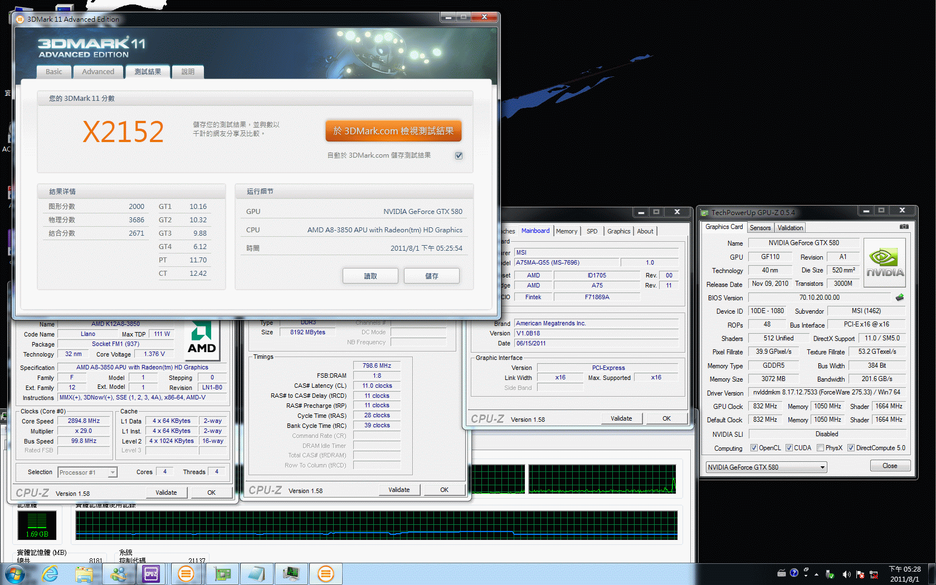936x585 pixels.
Task: Click Close button in GPU-Z
Action: (890, 466)
